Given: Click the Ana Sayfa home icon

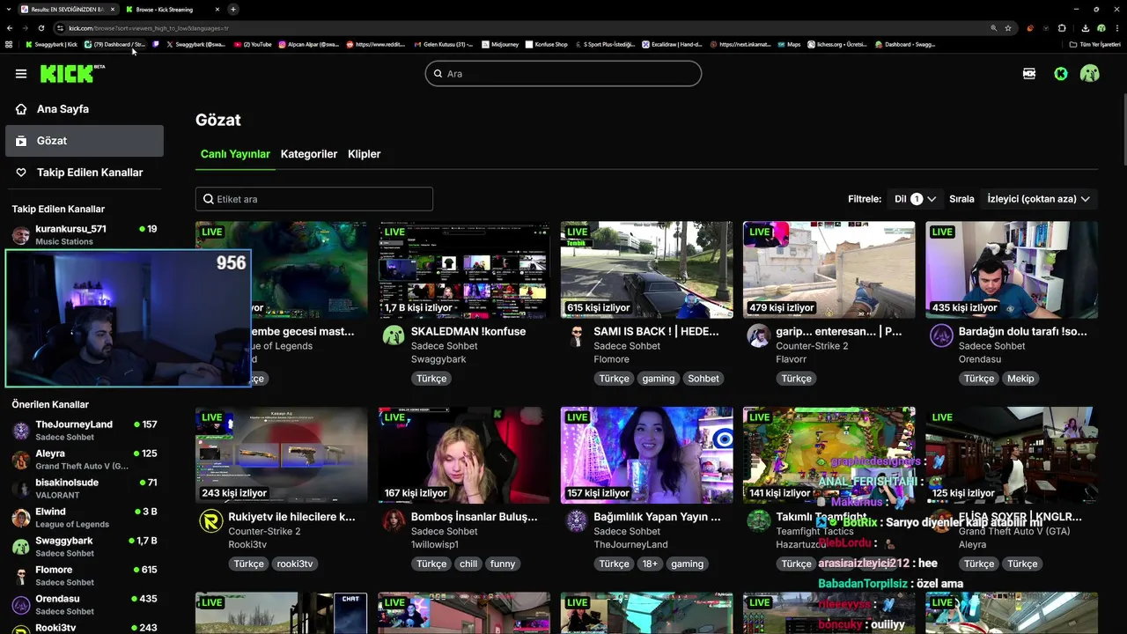Looking at the screenshot, I should click(21, 109).
